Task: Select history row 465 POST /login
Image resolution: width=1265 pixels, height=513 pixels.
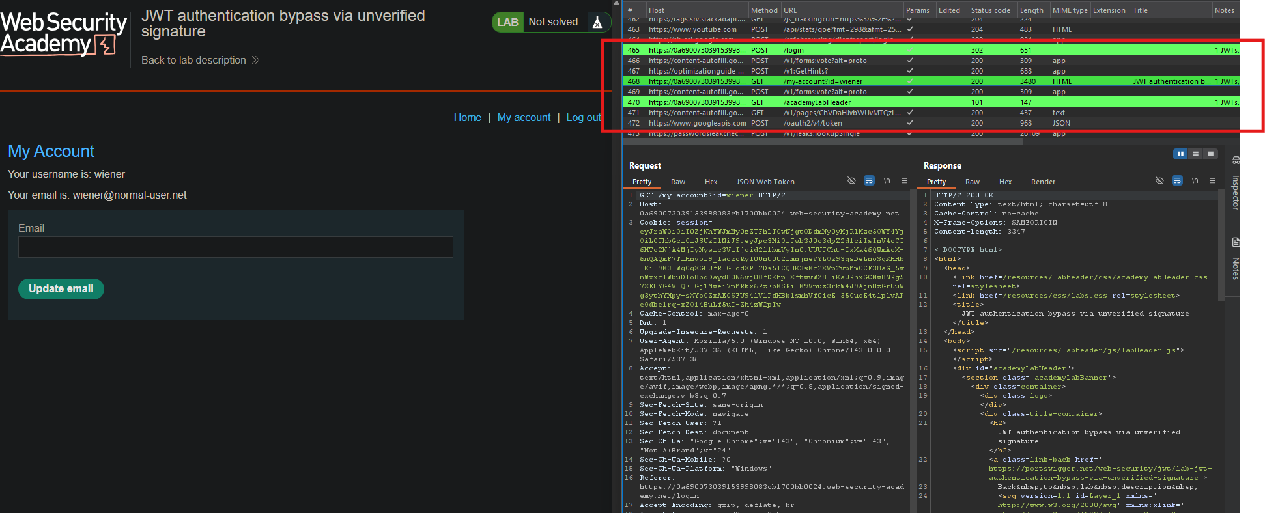Action: coord(931,50)
